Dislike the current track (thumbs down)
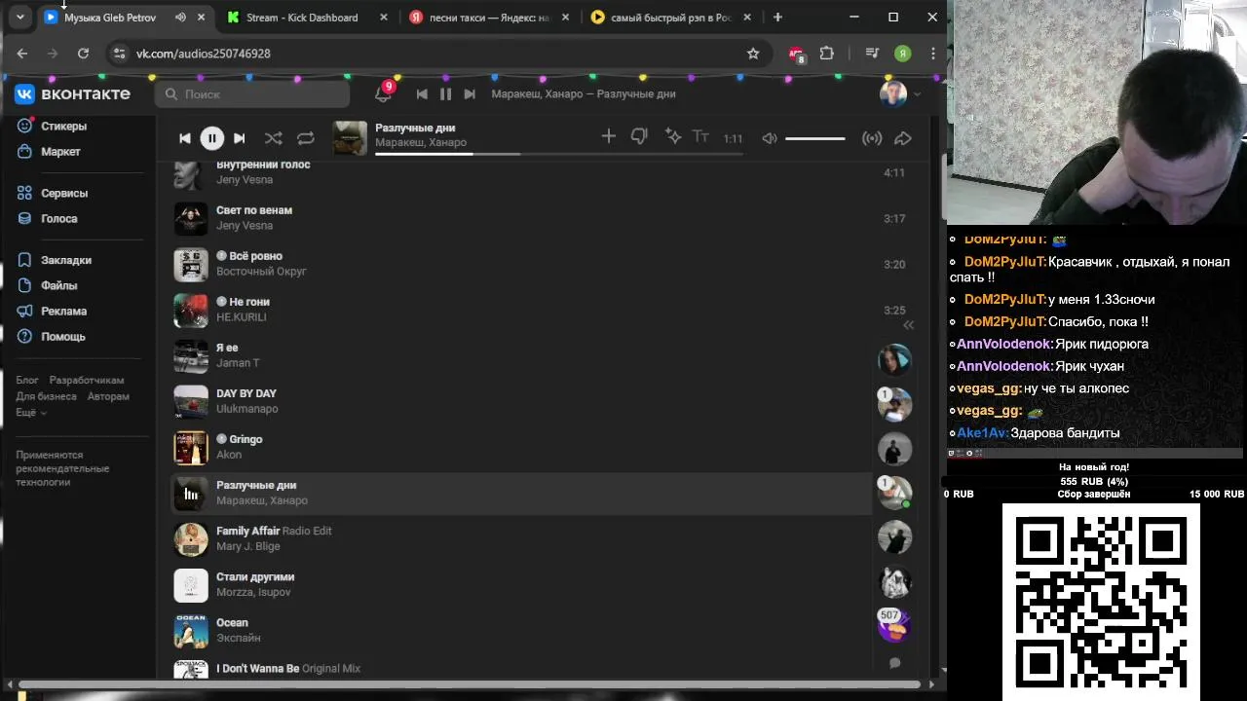Viewport: 1247px width, 701px height. (x=639, y=137)
